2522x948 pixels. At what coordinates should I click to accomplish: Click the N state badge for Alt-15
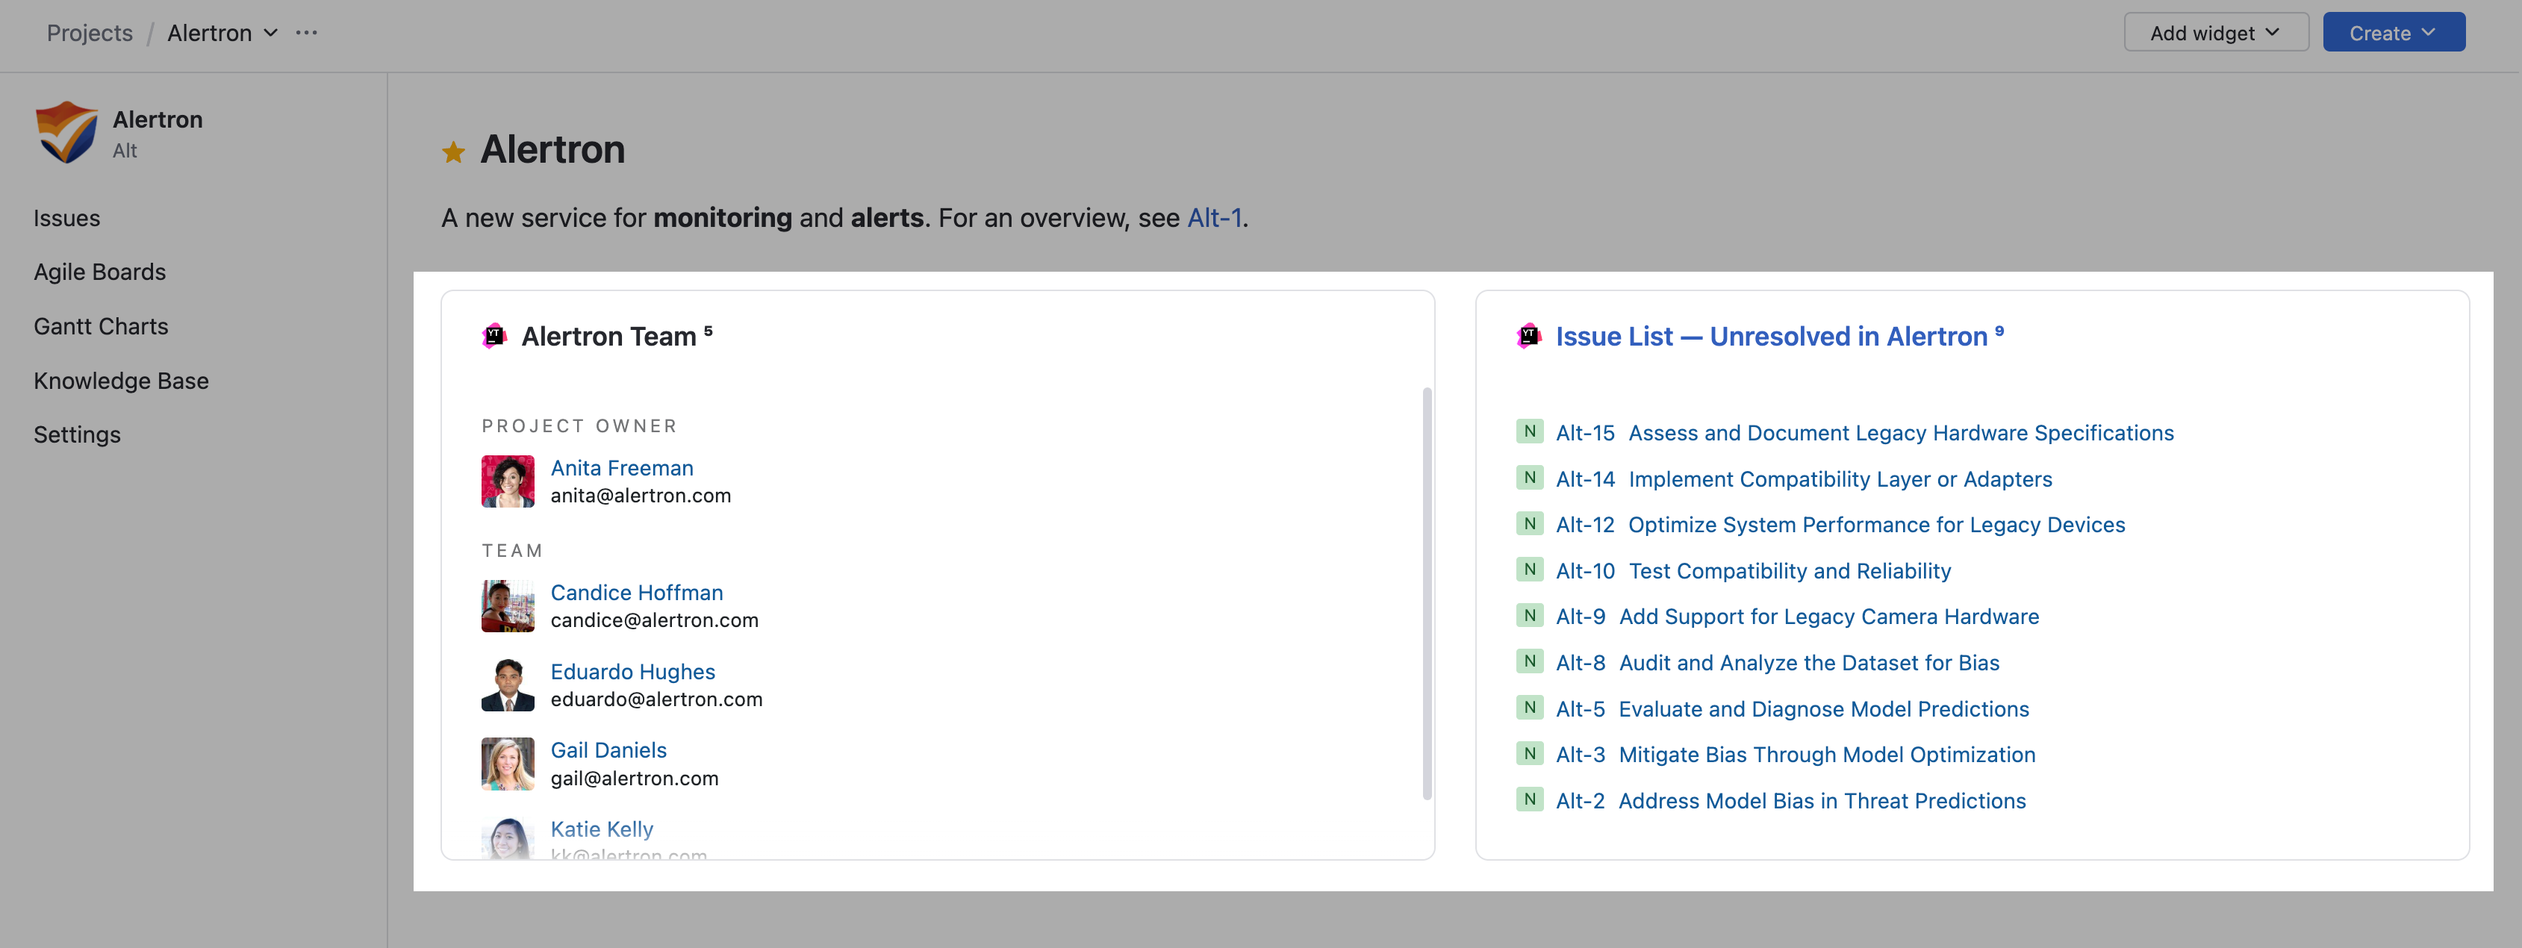(1529, 431)
